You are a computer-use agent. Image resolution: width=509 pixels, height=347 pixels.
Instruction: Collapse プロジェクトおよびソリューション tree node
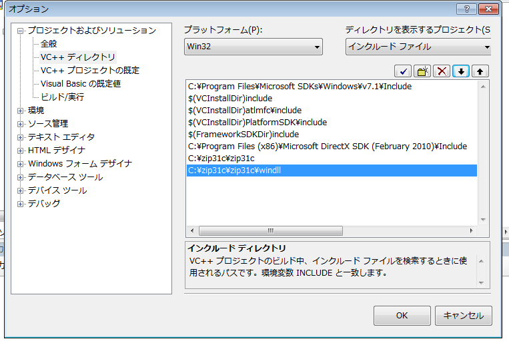20,31
